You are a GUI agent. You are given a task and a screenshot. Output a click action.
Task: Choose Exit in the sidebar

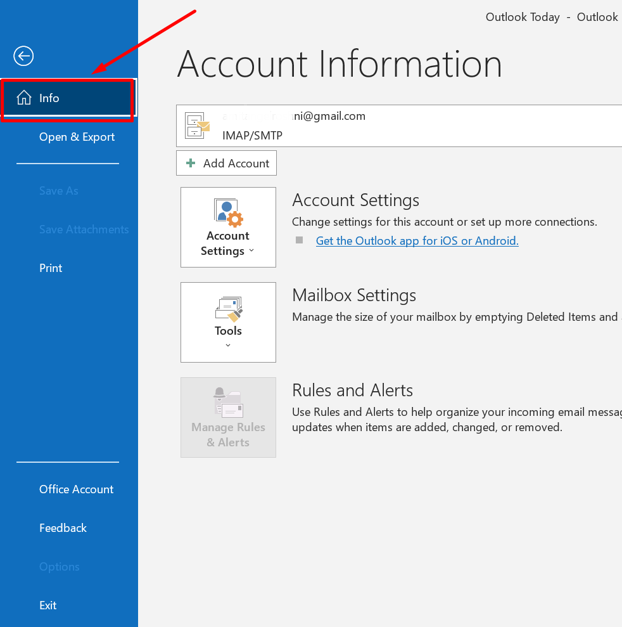pos(48,605)
